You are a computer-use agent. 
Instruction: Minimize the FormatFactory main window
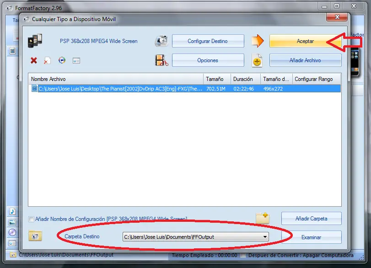[x=324, y=6]
